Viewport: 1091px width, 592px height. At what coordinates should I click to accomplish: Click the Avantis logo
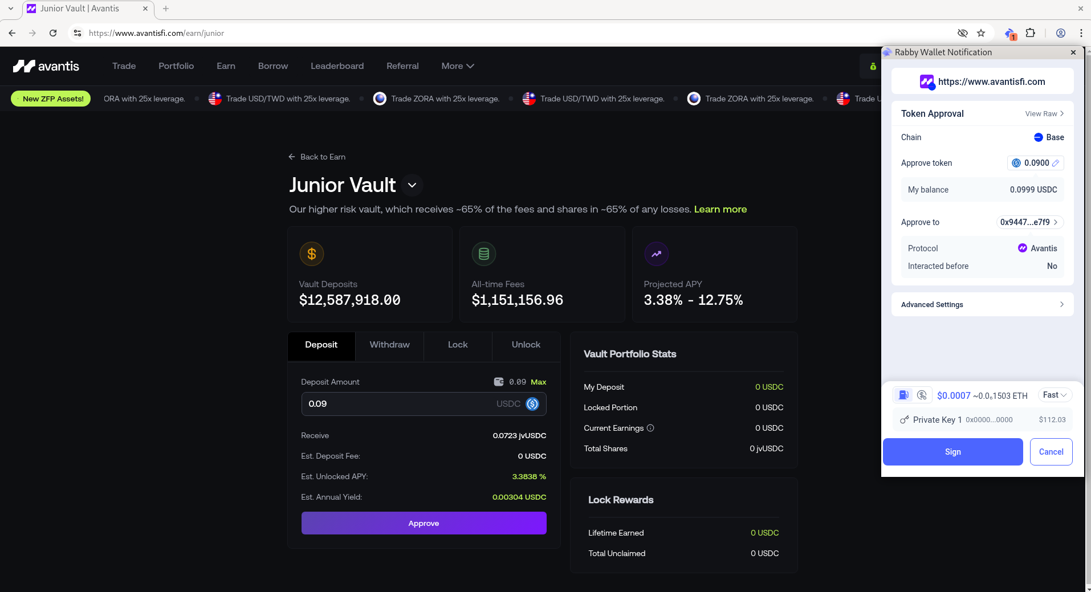point(46,66)
